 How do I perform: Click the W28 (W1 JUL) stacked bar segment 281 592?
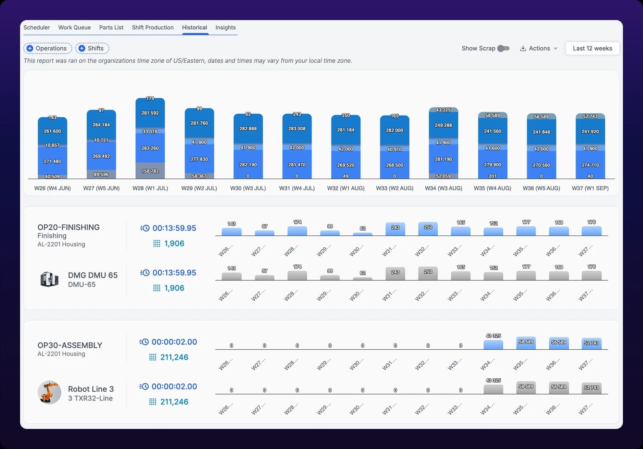coord(150,113)
